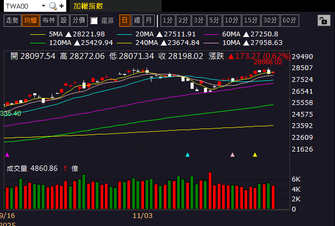Click the 29490 price axis label
This screenshot has width=335, height=226.
click(x=302, y=57)
